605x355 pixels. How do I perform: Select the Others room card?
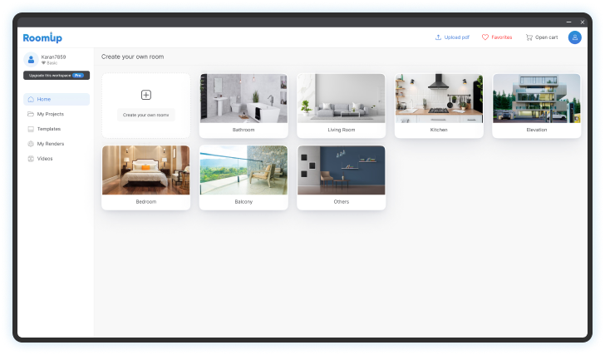click(x=341, y=171)
